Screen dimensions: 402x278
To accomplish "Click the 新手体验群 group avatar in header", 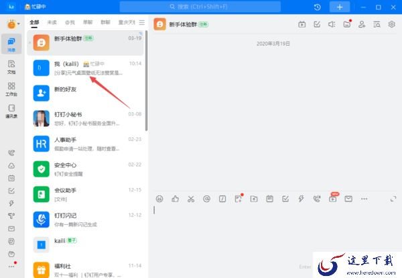I will click(159, 24).
